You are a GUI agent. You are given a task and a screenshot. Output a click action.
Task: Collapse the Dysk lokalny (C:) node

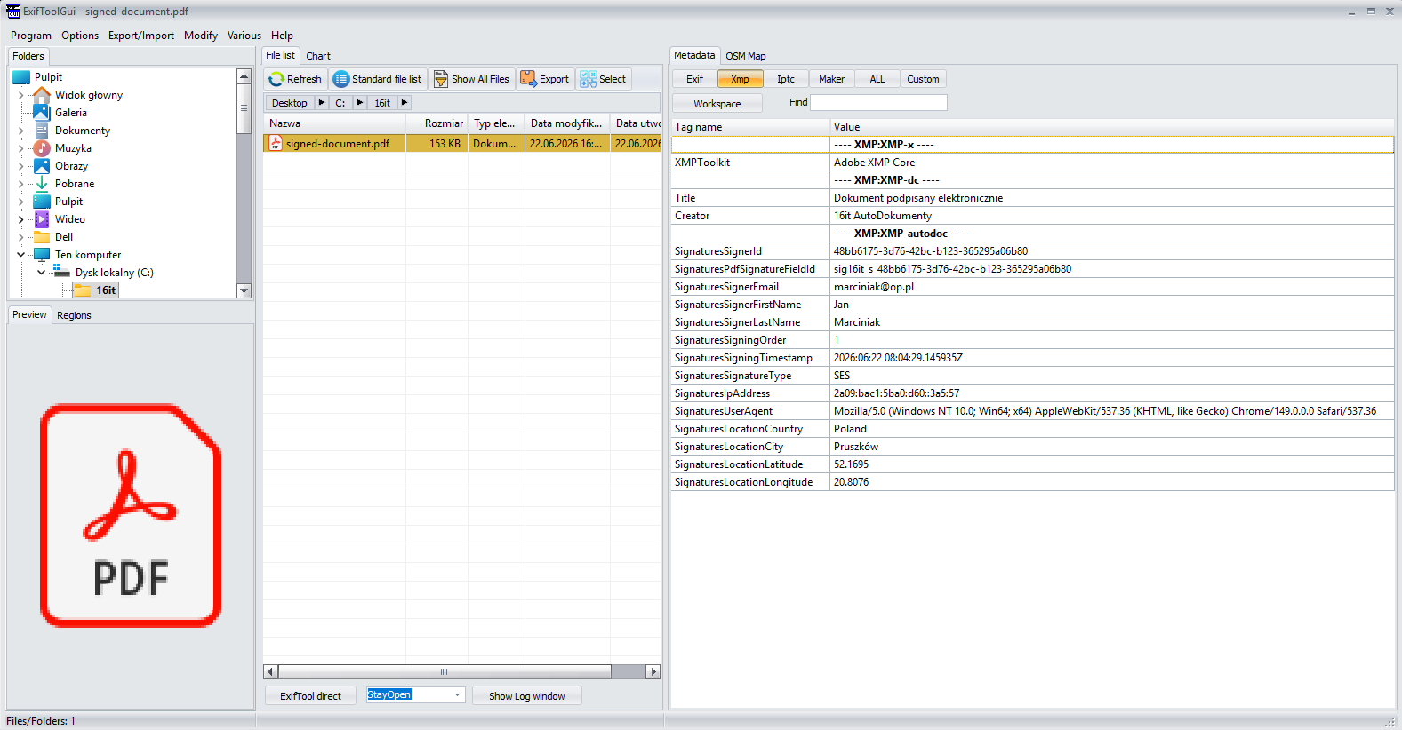[42, 273]
